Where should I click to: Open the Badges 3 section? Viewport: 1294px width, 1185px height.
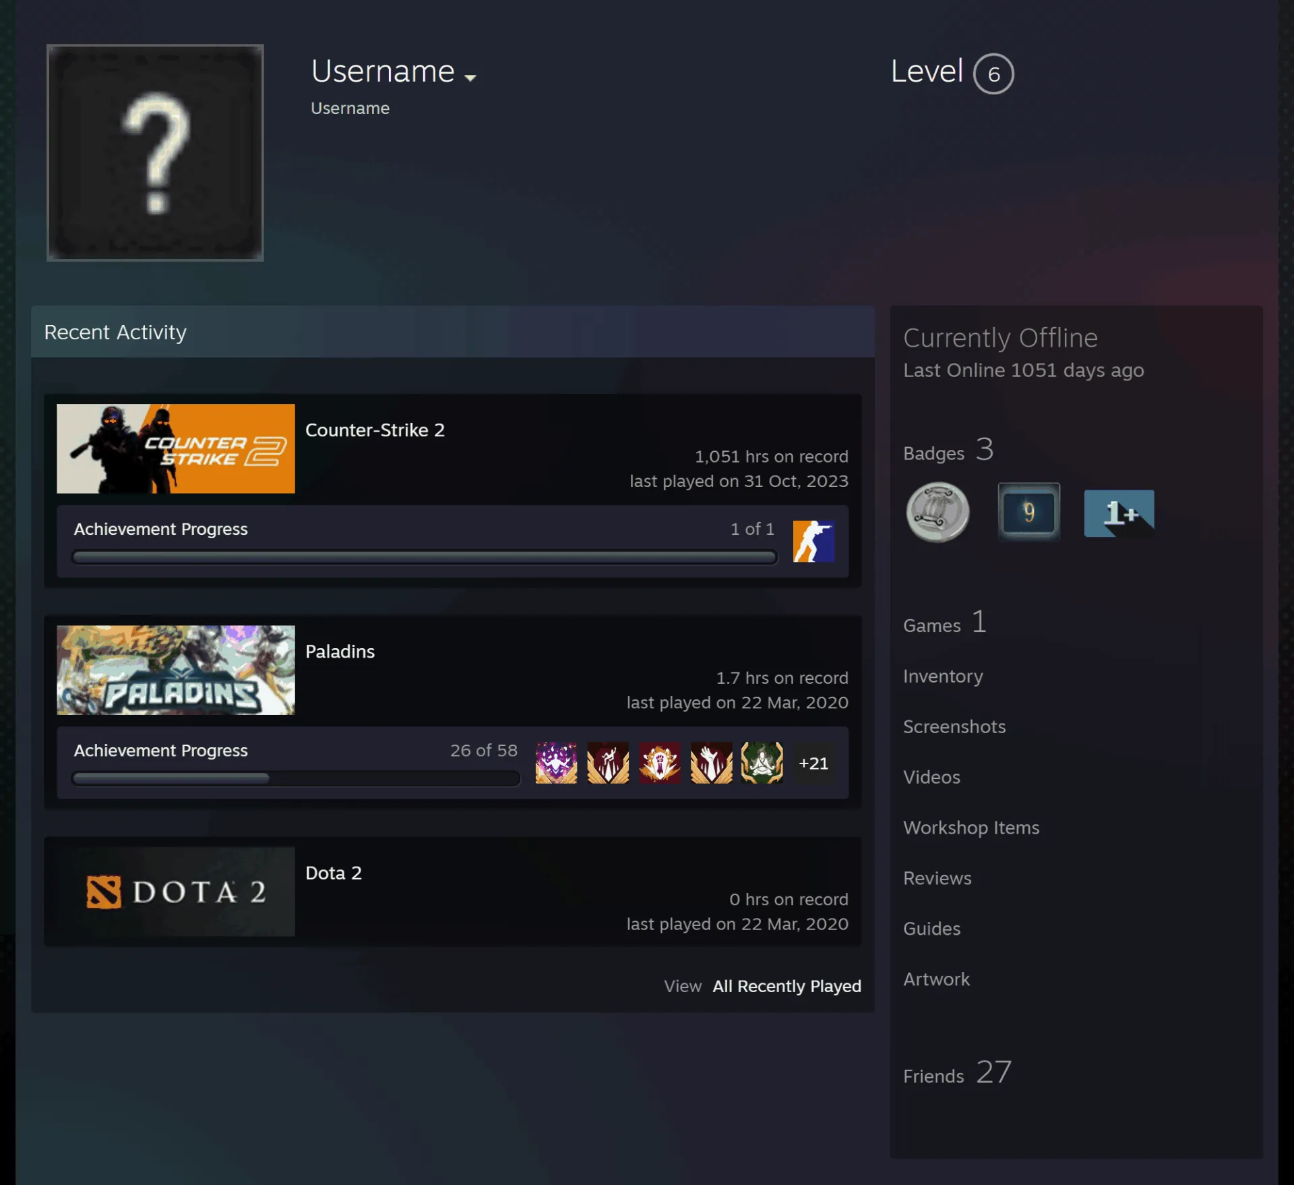pyautogui.click(x=948, y=451)
